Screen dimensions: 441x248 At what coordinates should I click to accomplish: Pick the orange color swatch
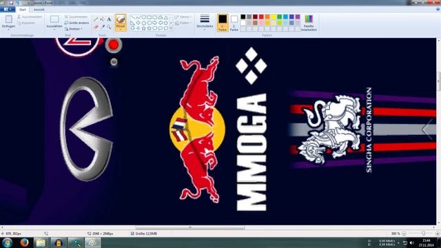[x=267, y=17]
